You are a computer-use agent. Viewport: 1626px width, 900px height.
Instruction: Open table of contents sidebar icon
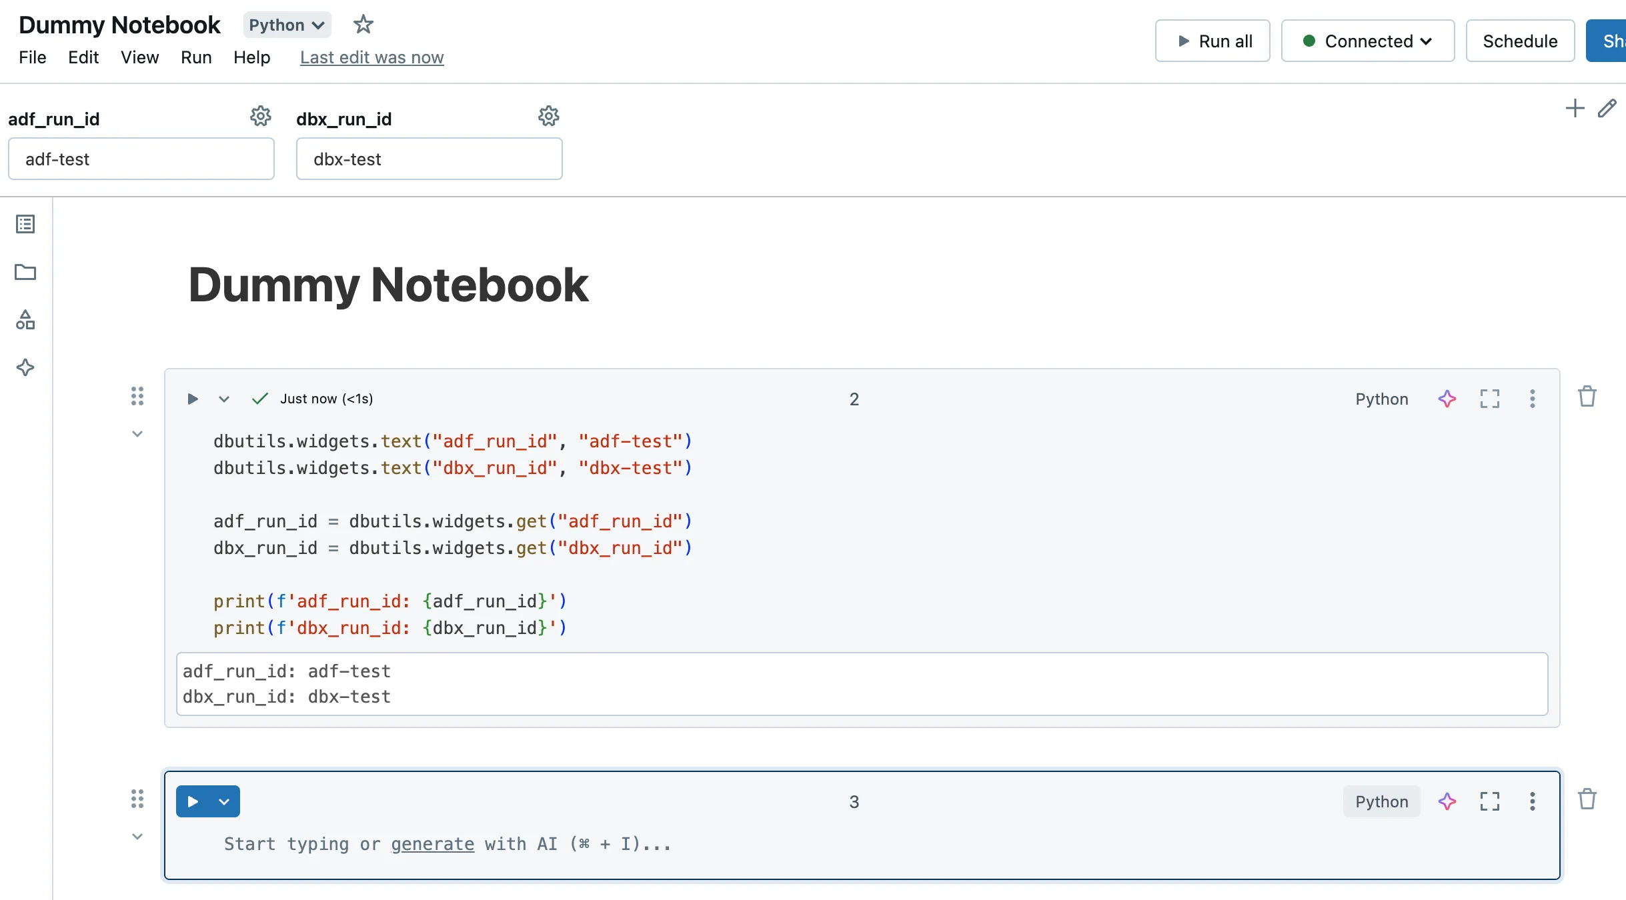25,224
